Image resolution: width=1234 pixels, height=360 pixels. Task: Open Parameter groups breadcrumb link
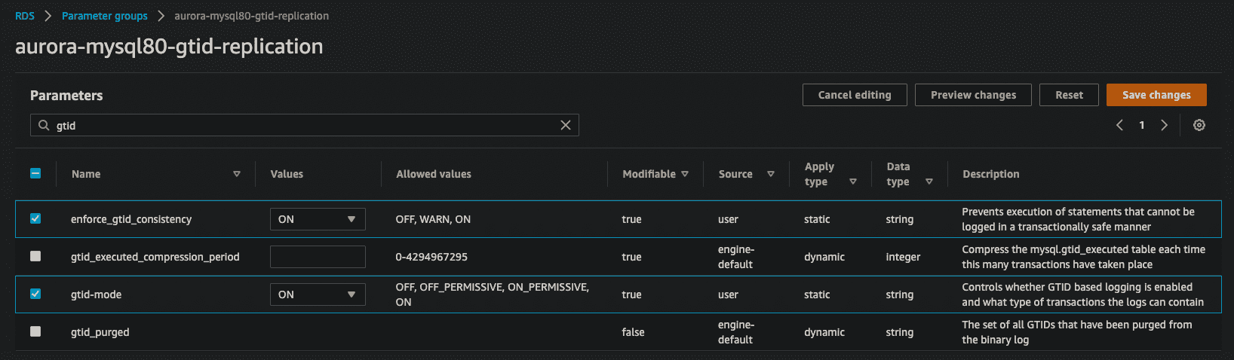coord(105,16)
